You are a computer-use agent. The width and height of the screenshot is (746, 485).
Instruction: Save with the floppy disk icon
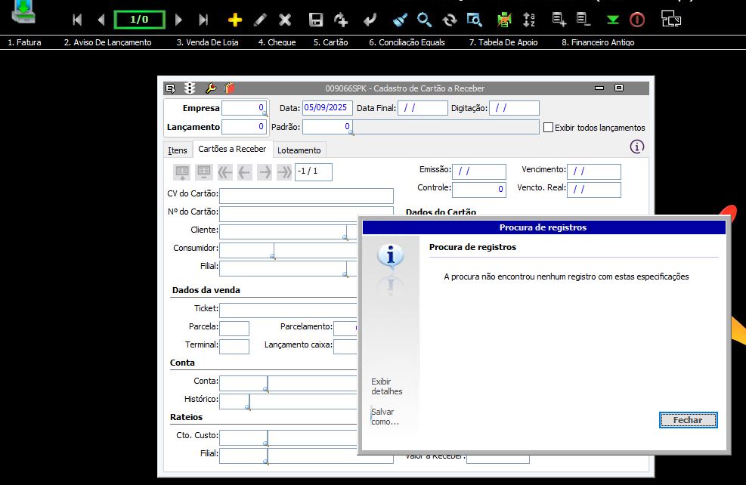point(316,20)
